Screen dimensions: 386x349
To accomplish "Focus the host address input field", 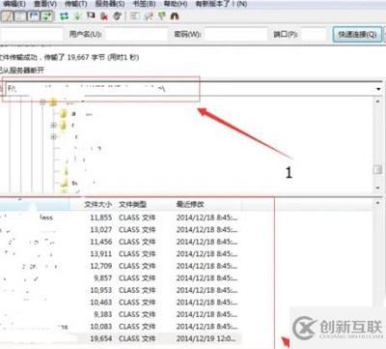I will [32, 34].
